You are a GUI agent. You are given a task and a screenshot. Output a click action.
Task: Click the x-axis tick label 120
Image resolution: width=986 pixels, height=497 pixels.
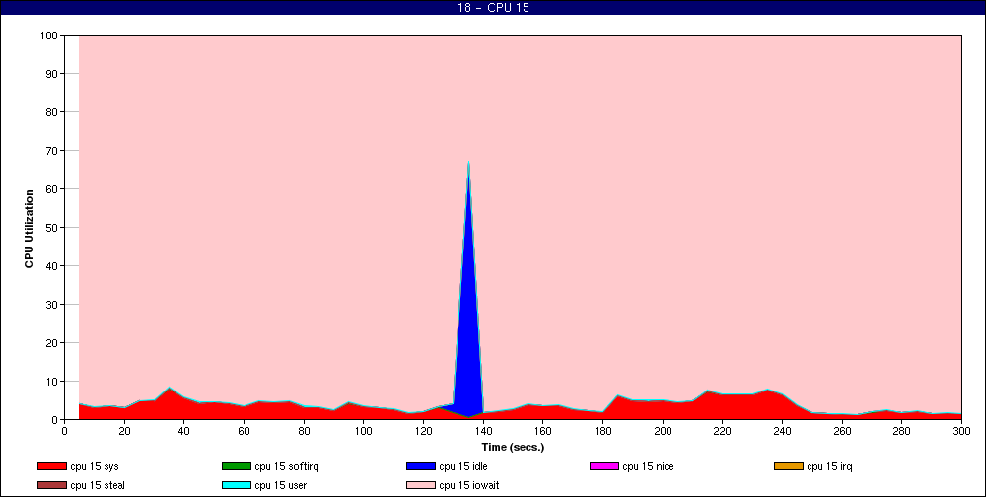tap(423, 432)
